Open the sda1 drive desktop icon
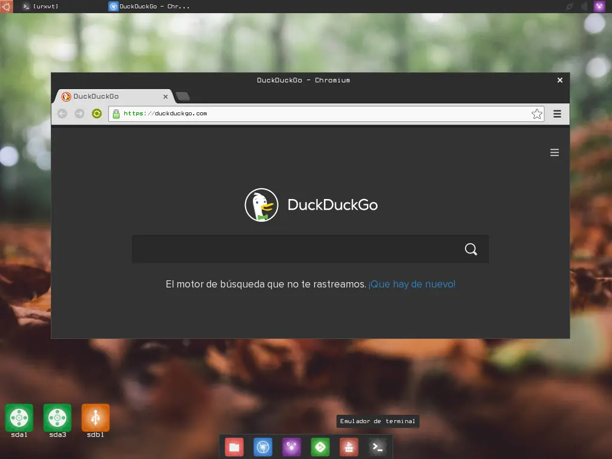The image size is (612, 459). click(19, 420)
